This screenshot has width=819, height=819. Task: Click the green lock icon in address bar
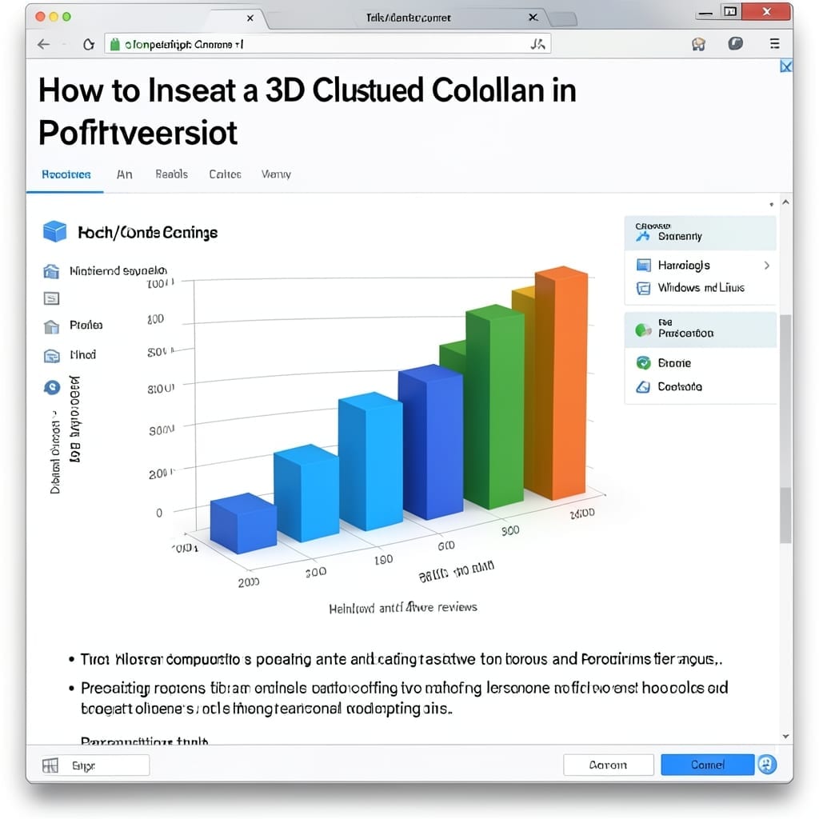115,45
